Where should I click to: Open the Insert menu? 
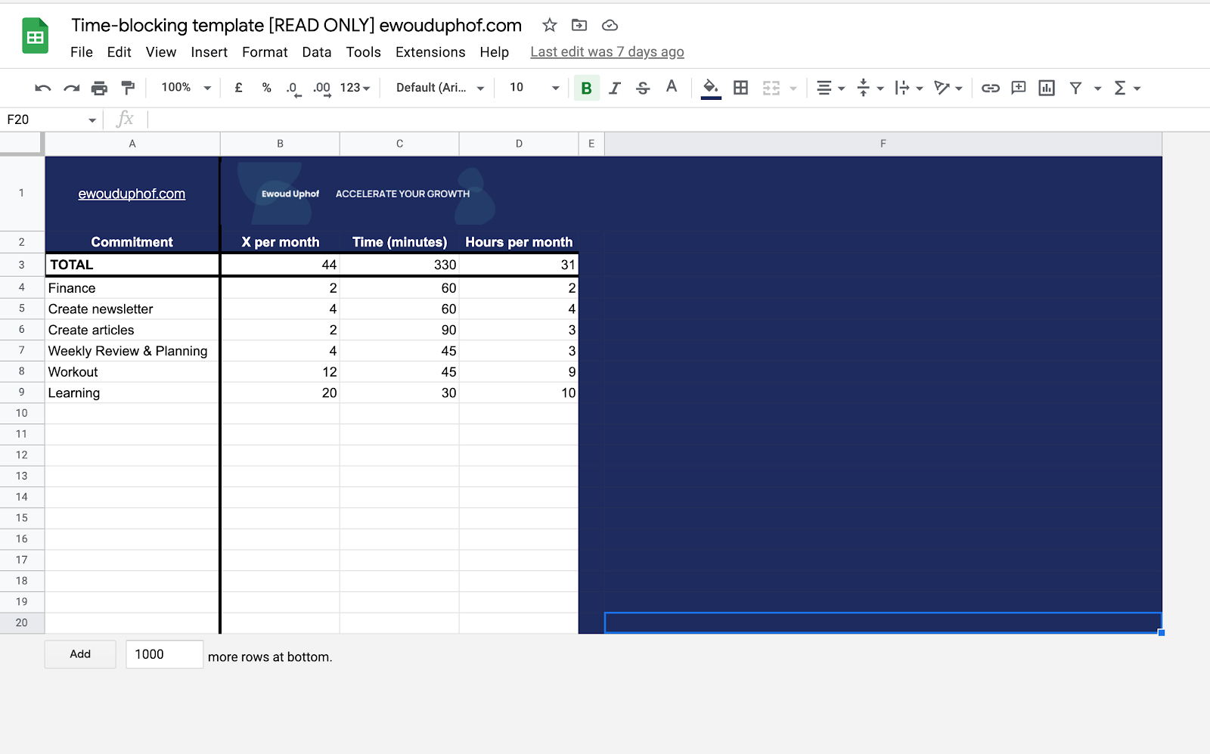pos(209,52)
